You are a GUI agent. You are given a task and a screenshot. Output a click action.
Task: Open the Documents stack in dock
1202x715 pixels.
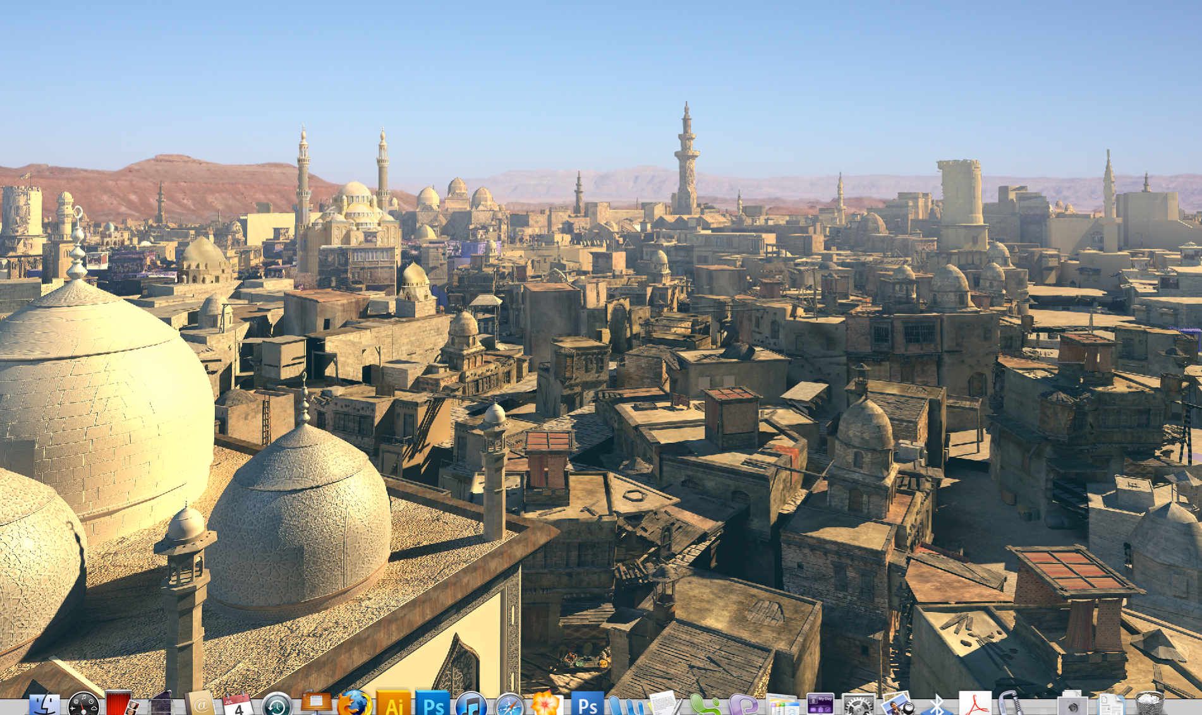coord(1110,705)
